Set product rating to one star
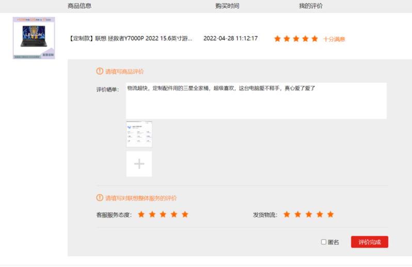 click(278, 39)
